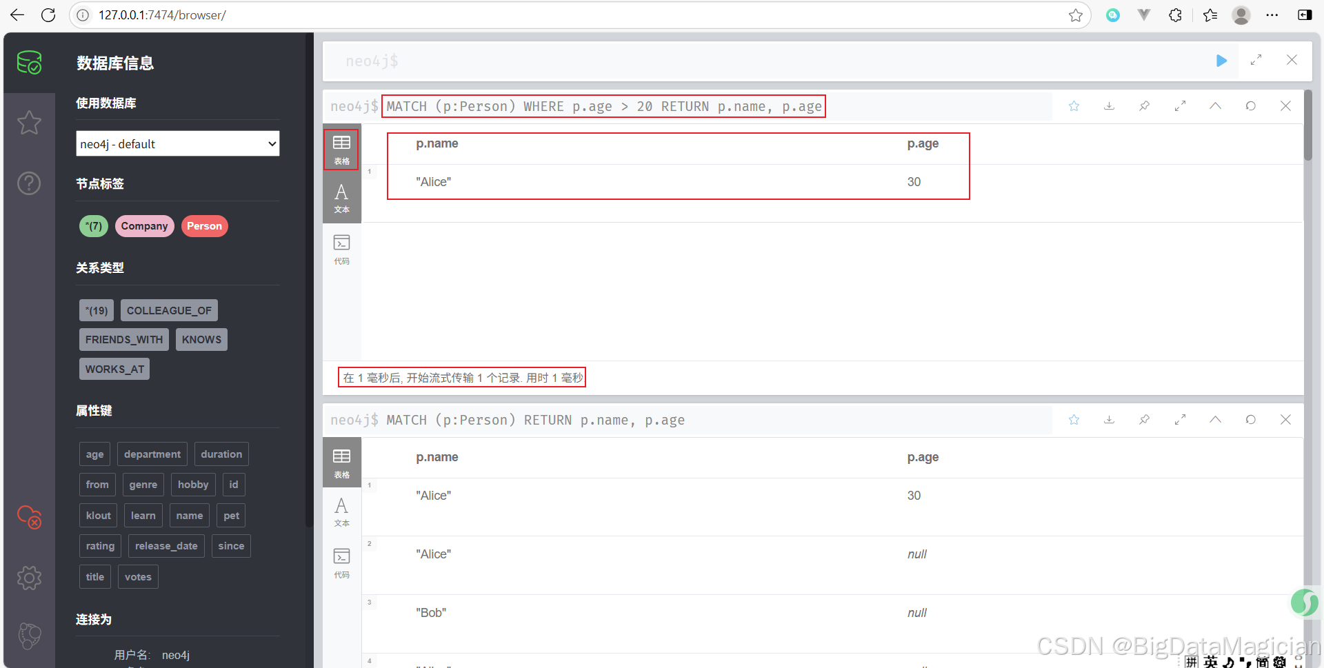Switch second frame to code view
This screenshot has width=1324, height=668.
click(341, 563)
